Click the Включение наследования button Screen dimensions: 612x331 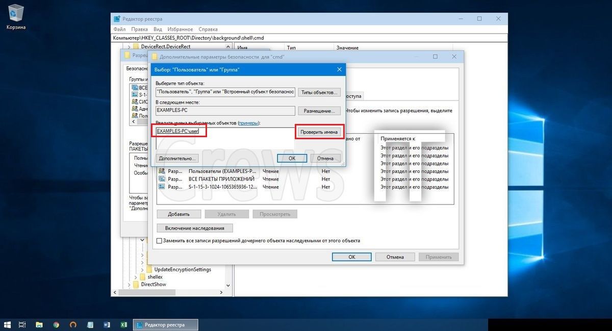[195, 228]
